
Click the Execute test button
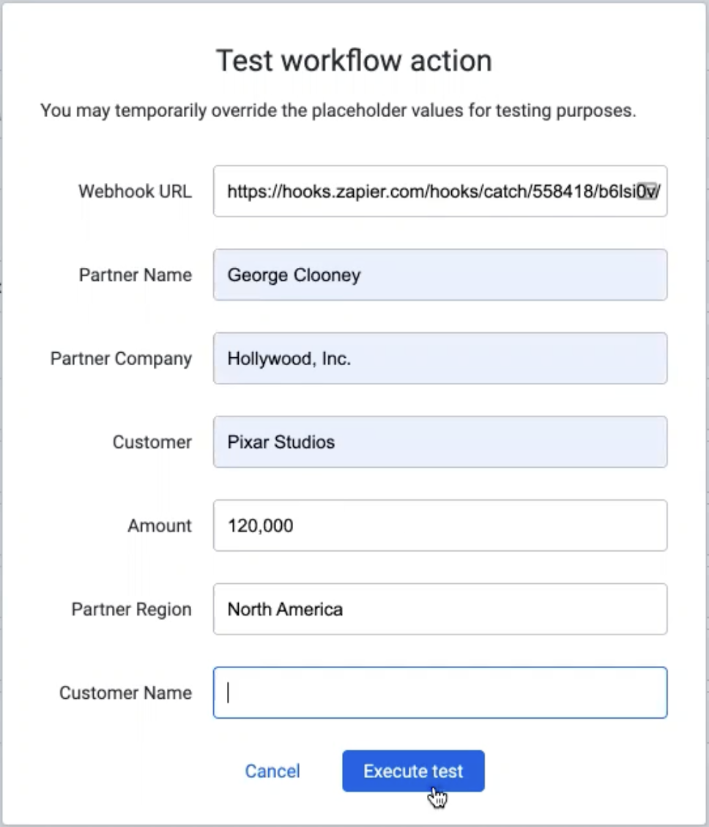click(x=413, y=771)
